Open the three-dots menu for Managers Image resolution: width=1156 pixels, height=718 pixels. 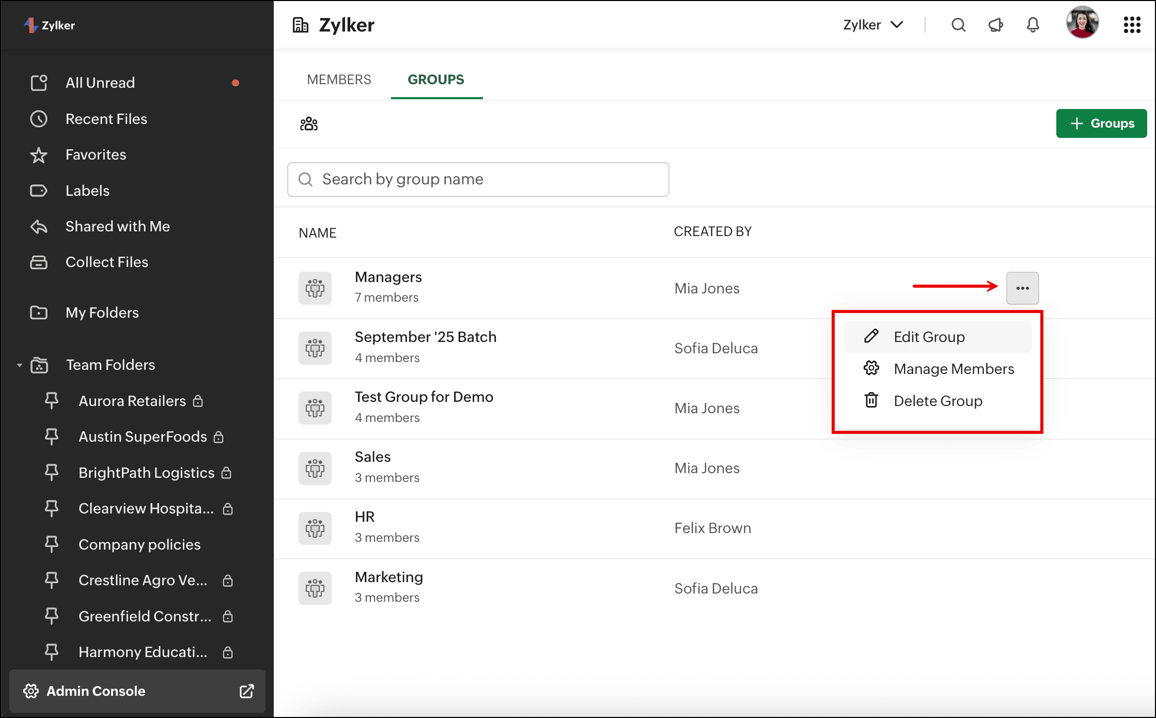click(1022, 288)
